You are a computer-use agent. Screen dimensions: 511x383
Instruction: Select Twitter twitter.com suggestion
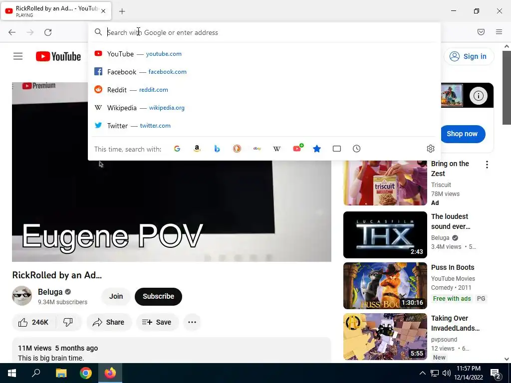(264, 125)
